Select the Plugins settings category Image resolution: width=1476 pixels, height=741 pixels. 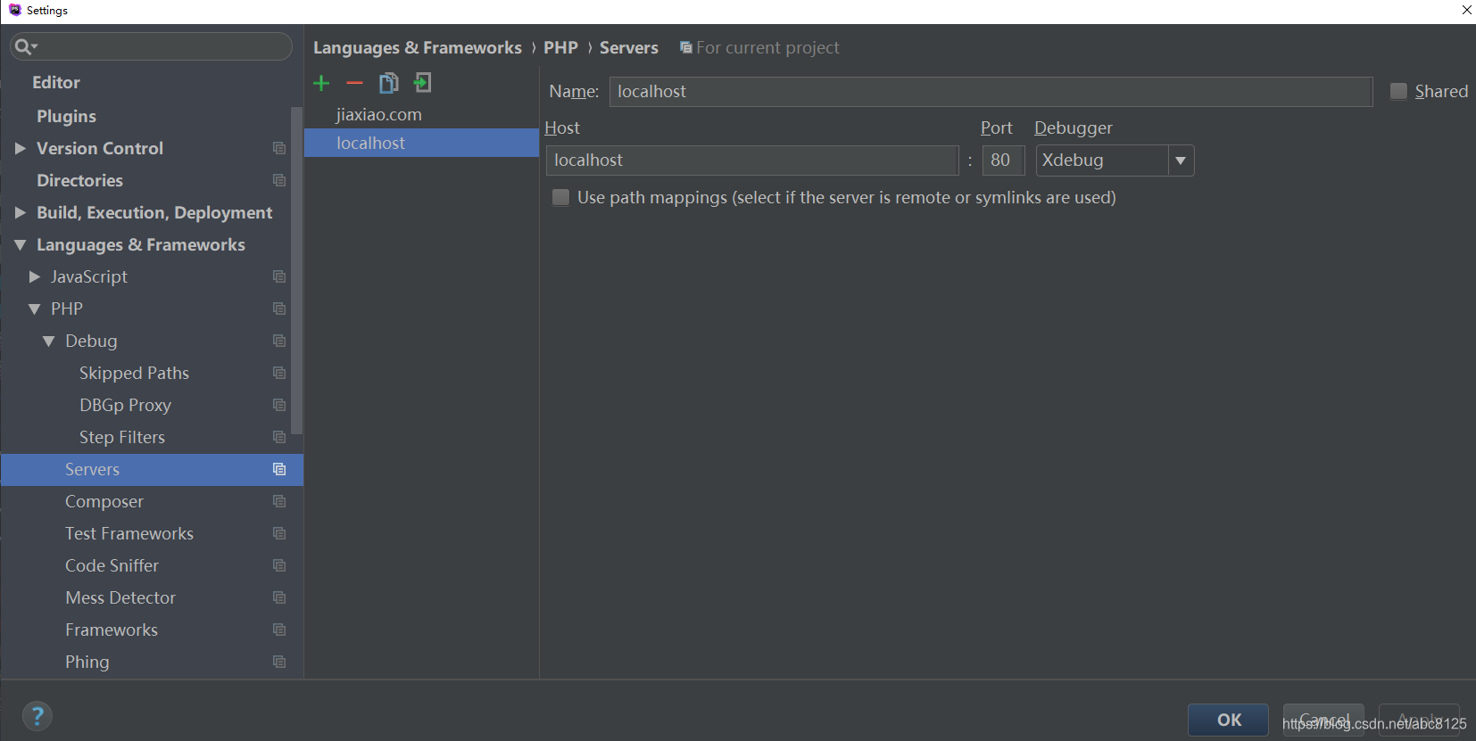[66, 116]
